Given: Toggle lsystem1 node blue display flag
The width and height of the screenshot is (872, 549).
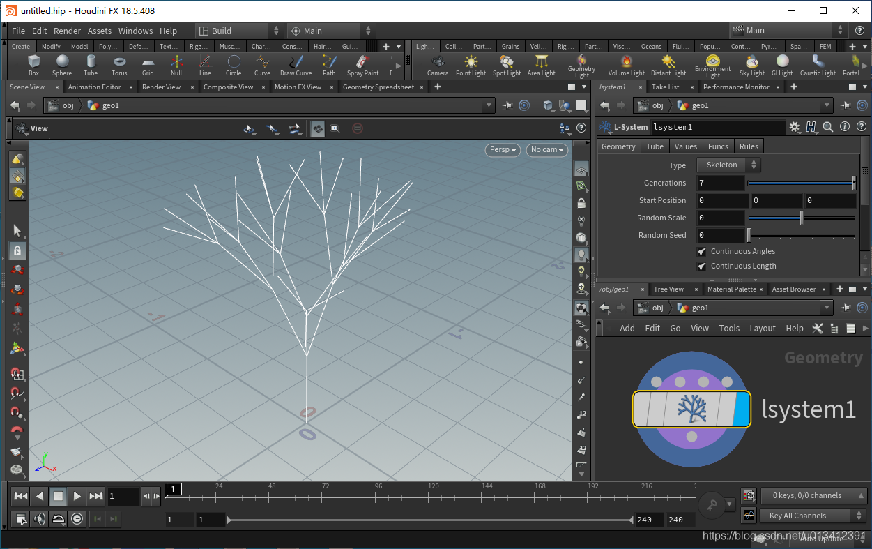Looking at the screenshot, I should pos(742,409).
